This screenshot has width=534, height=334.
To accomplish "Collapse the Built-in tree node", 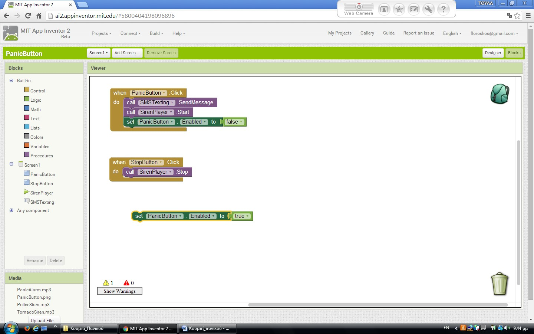I will pos(11,80).
